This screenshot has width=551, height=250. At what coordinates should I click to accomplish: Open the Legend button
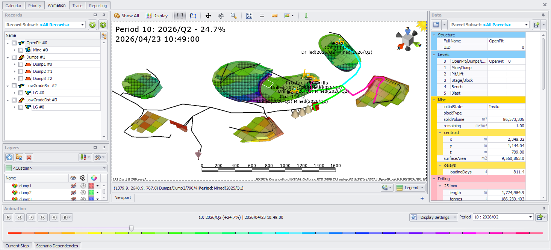tap(410, 188)
